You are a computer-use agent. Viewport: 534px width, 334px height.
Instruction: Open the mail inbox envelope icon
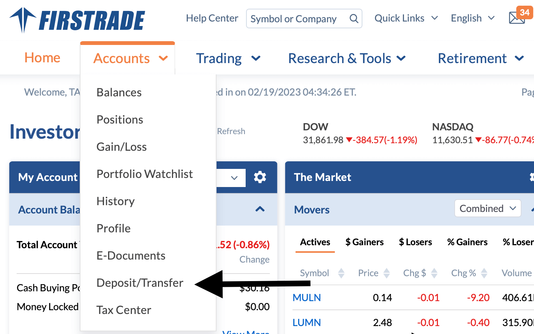pyautogui.click(x=517, y=18)
